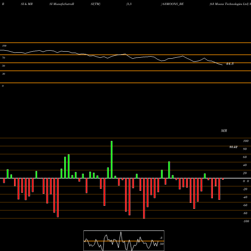Screen dimensions: 251x251
Task: Click the '30' level label on RSI chart
Action: point(4,74)
